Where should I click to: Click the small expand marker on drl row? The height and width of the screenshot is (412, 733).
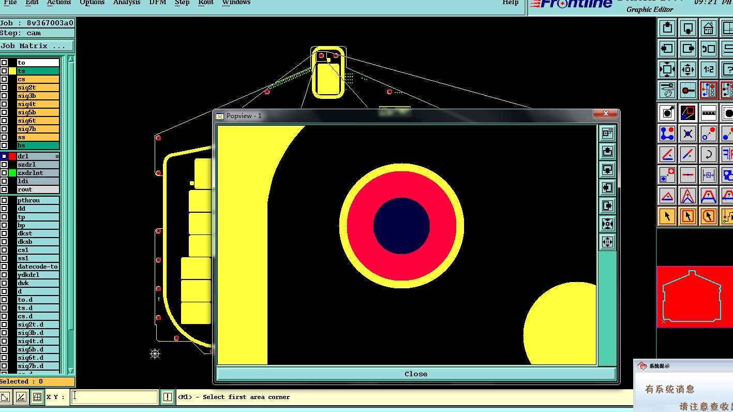(x=57, y=156)
